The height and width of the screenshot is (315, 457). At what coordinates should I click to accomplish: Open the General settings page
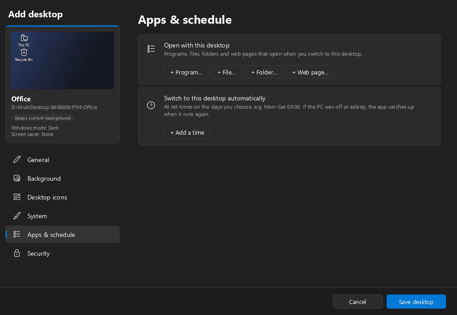coord(63,159)
